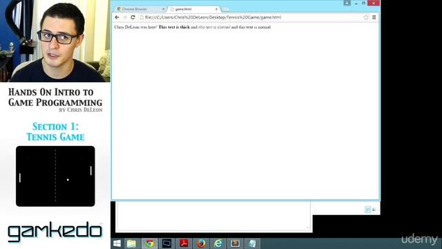The image size is (442, 249).
Task: Maximize the Chrome window
Action: (364, 3)
